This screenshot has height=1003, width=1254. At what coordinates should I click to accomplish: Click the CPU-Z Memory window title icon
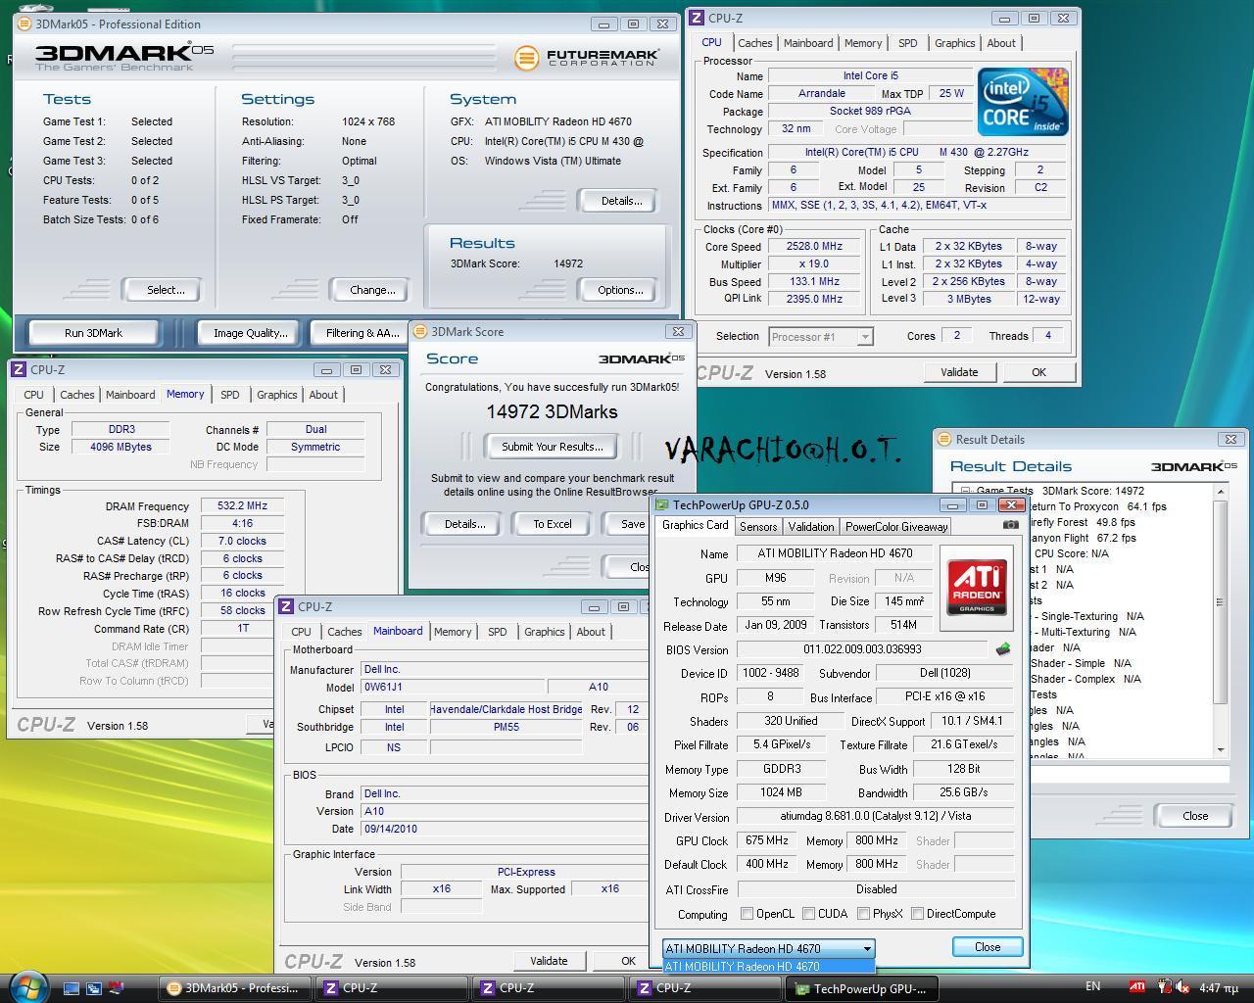pos(19,370)
